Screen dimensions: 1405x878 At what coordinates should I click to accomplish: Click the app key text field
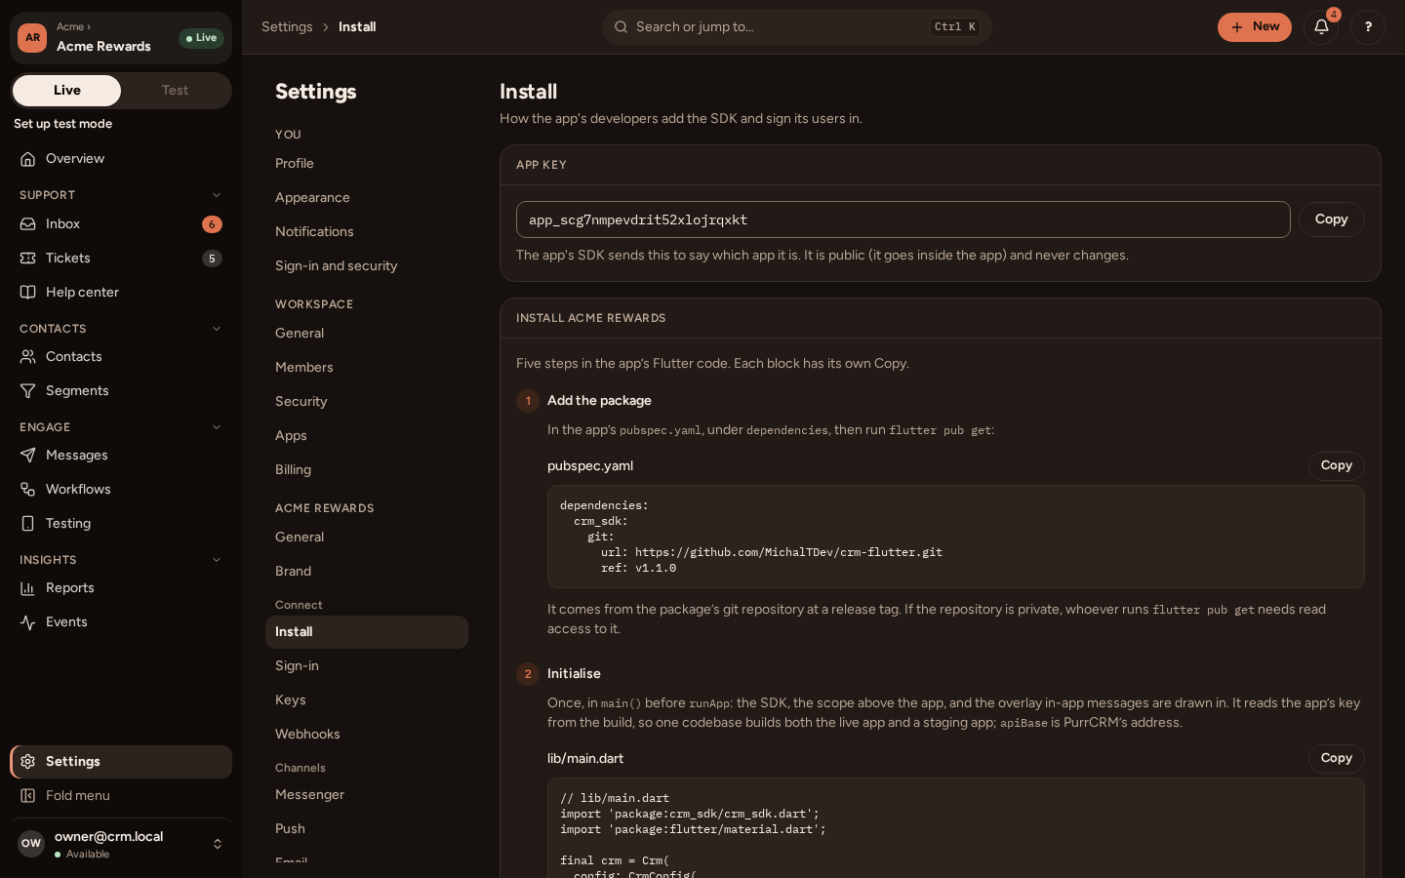tap(903, 219)
